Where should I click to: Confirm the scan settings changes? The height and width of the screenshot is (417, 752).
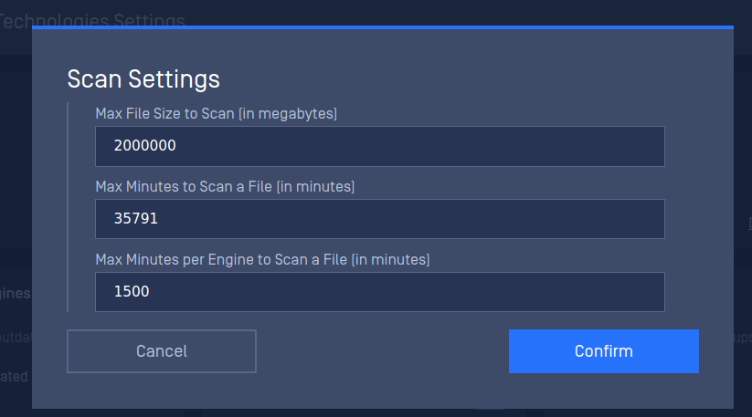[x=604, y=351]
